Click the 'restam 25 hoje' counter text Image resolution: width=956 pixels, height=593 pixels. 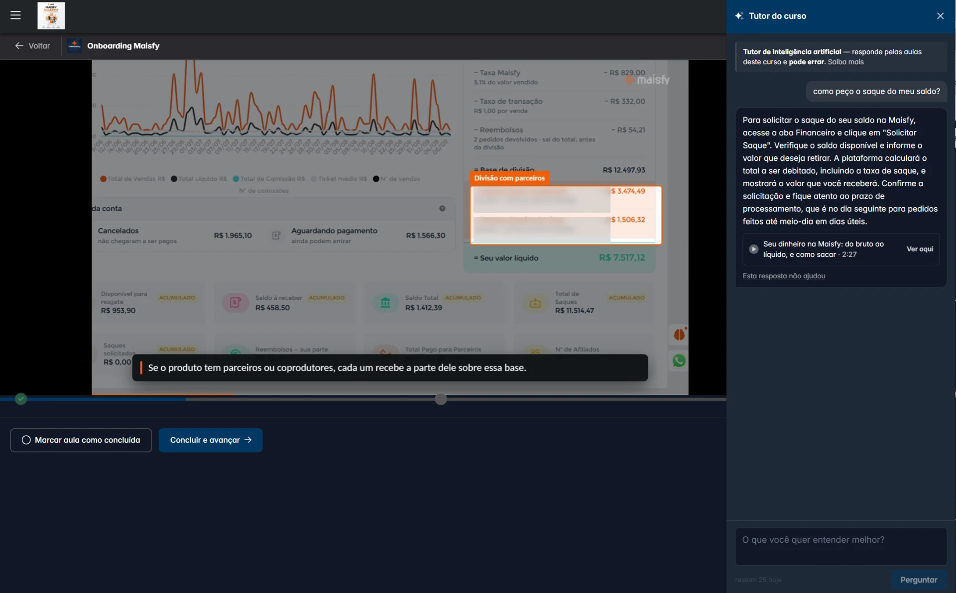pos(758,580)
